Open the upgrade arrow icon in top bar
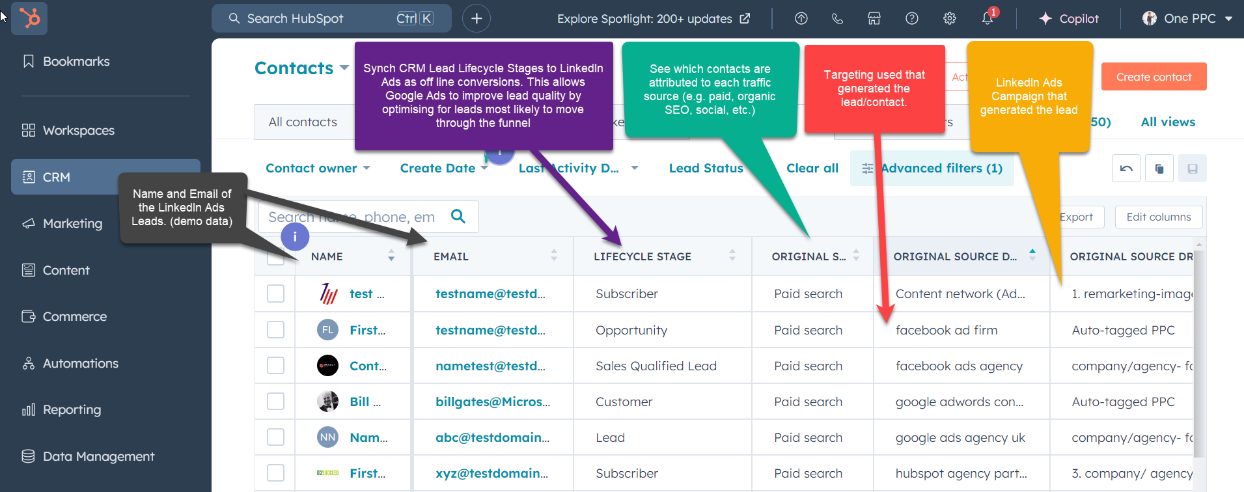1244x492 pixels. (801, 18)
